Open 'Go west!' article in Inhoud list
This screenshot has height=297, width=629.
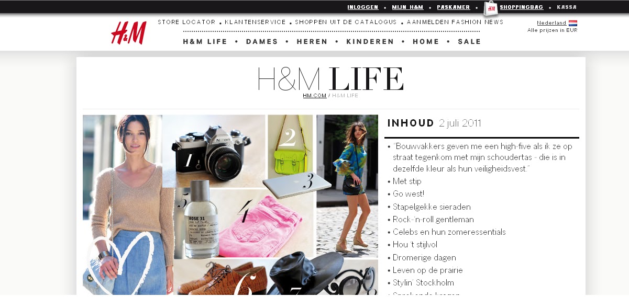[410, 194]
